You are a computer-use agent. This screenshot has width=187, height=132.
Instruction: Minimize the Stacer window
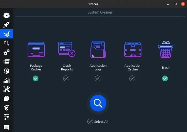(x=168, y=4)
